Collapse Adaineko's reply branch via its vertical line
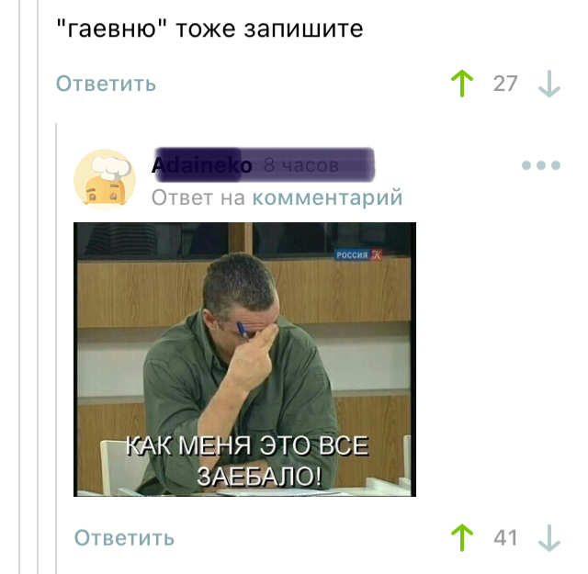This screenshot has width=588, height=574. pos(56,349)
